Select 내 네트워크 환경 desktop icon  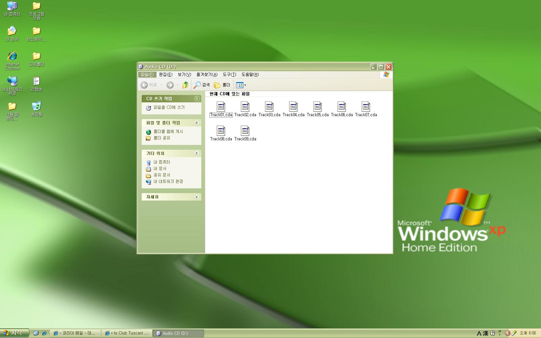click(x=12, y=86)
